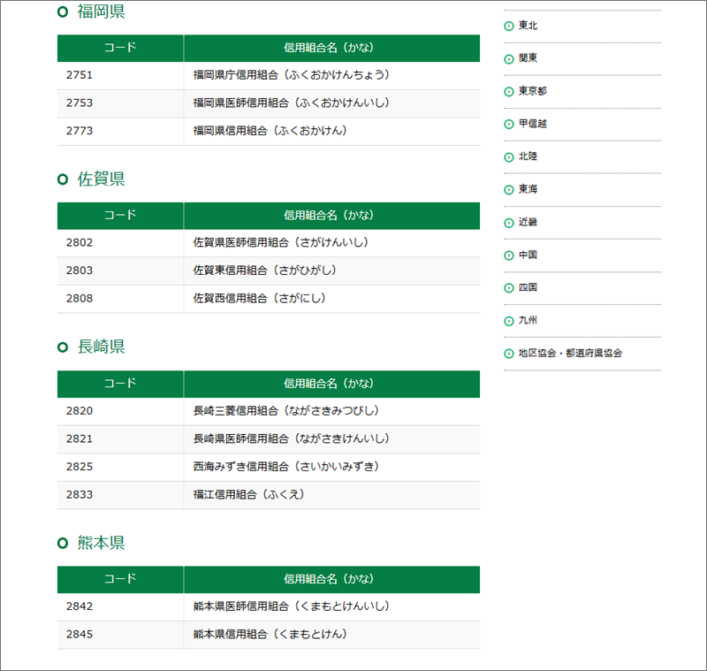Click 信用組合名(かな) header of the 佐賀県 table

[332, 216]
